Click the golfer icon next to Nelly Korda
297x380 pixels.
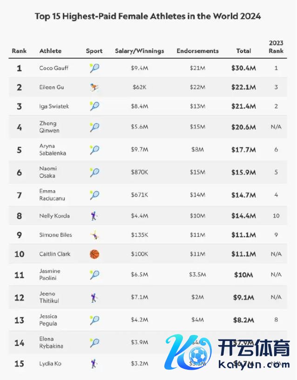pos(94,216)
